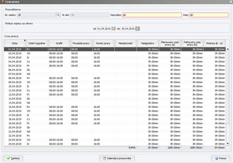
Task: Select the row dated 11.04.2019
Action: point(115,91)
